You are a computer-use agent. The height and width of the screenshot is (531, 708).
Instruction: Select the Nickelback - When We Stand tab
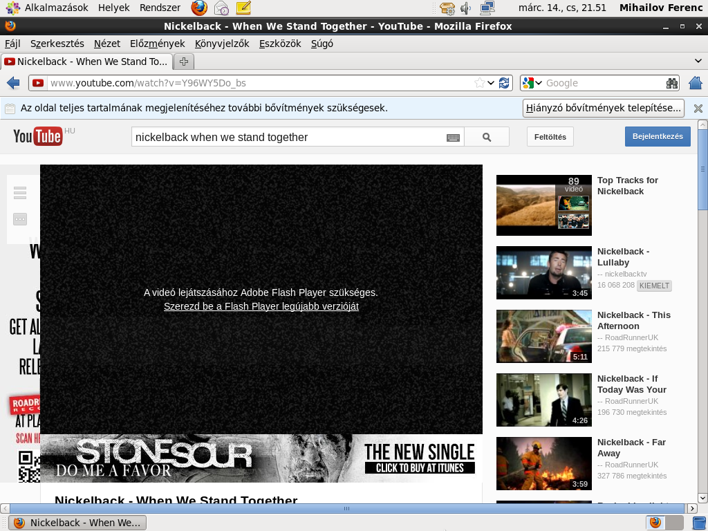[86, 62]
